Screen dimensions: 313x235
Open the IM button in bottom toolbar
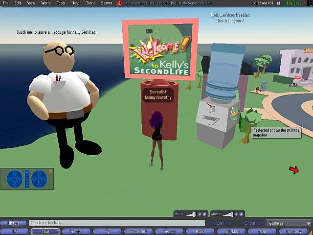point(14,232)
